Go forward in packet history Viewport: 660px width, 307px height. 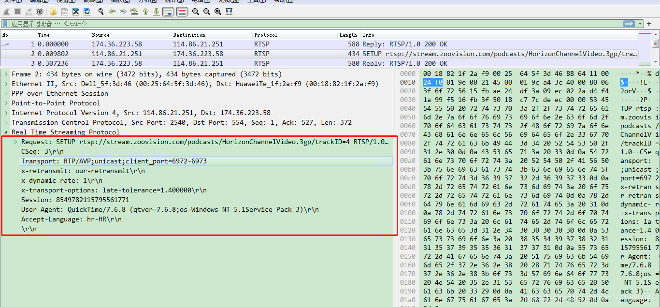pos(123,11)
